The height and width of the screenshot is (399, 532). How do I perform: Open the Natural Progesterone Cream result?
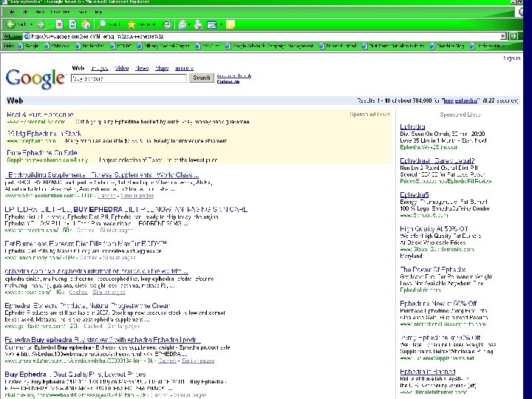87,306
